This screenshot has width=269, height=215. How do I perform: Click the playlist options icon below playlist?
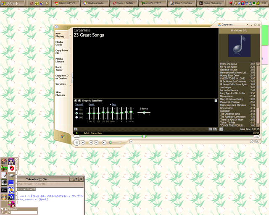pyautogui.click(x=222, y=129)
